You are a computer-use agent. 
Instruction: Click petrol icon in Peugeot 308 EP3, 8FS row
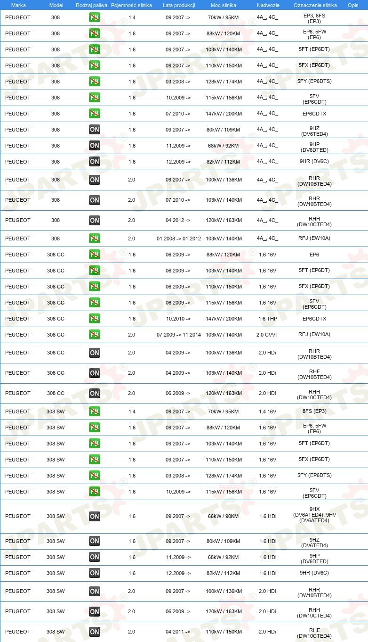pyautogui.click(x=95, y=18)
